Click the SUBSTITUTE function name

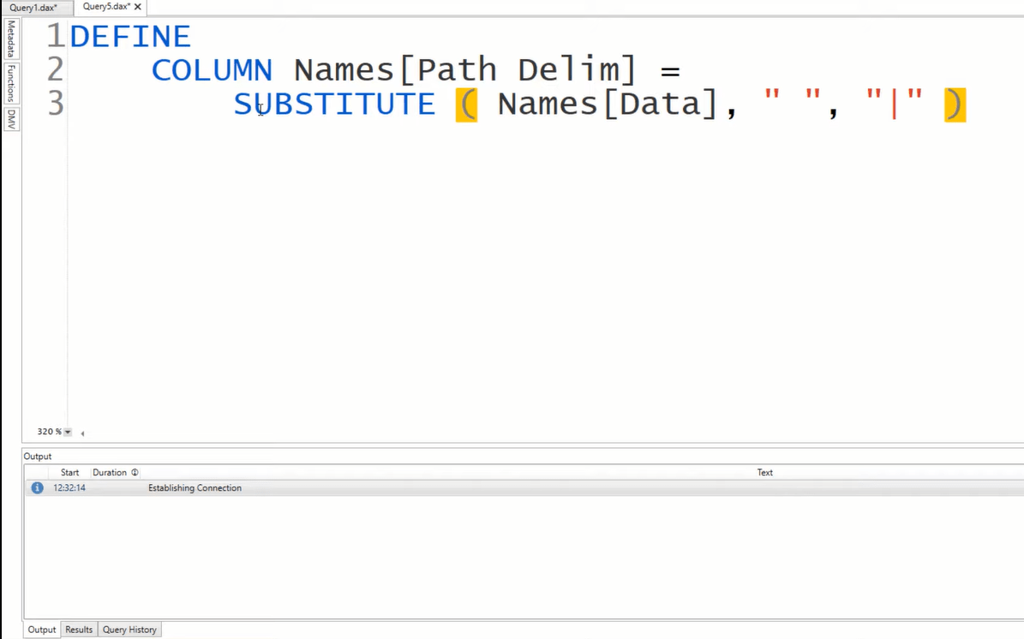(334, 105)
